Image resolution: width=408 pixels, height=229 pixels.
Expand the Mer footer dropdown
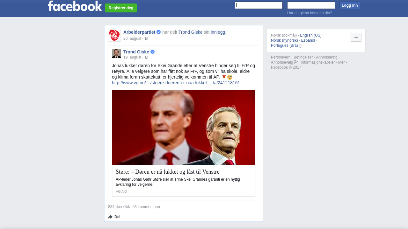(x=343, y=62)
